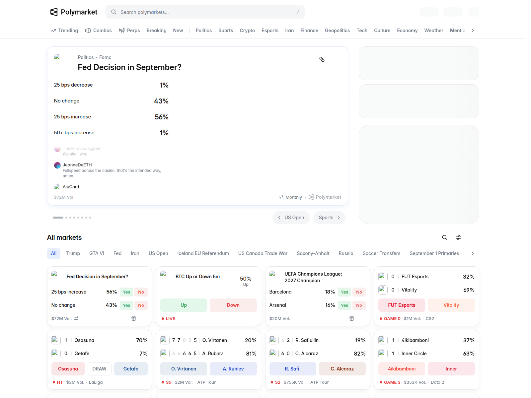Click C. Alcaraz player icon
Screen dimensions: 531x398
click(273, 354)
